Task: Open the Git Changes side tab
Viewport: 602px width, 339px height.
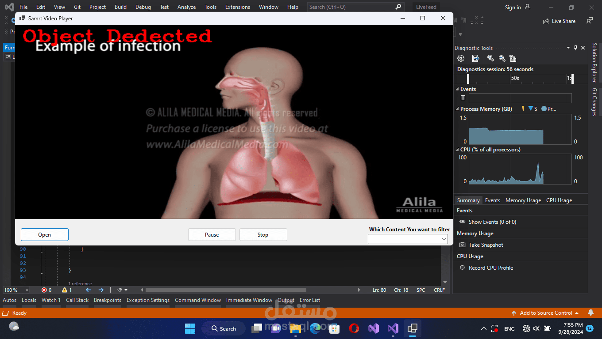Action: coord(594,102)
